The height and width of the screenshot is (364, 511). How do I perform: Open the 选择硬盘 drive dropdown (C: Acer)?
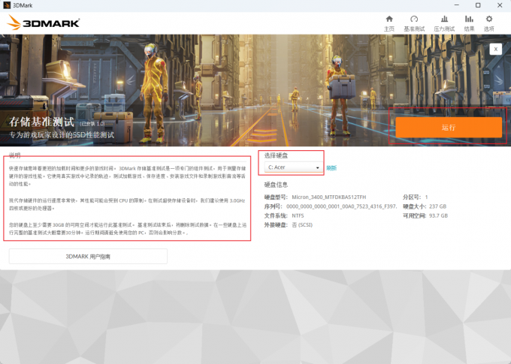click(293, 167)
